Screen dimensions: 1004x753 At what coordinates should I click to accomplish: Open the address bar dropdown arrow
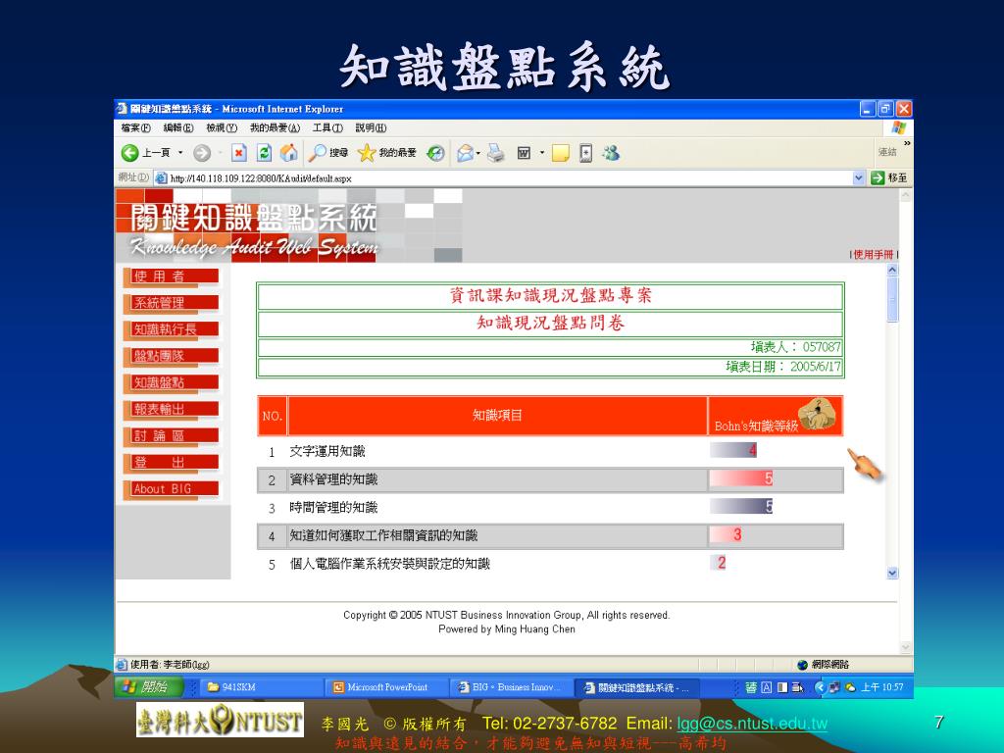pyautogui.click(x=859, y=178)
